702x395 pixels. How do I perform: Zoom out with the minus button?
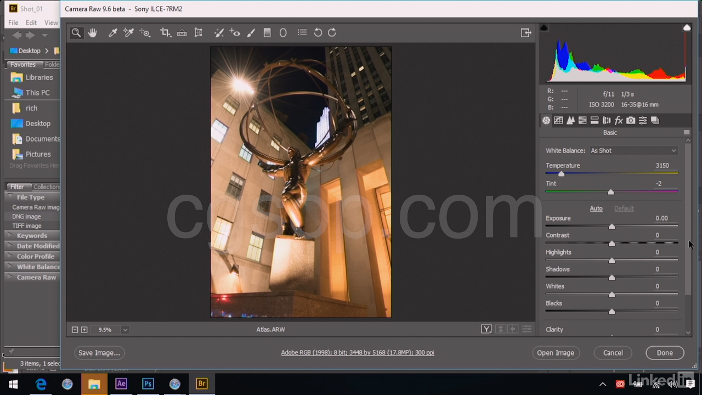(75, 330)
